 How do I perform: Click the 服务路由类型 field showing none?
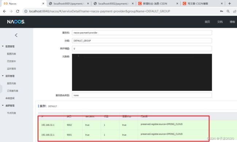[x=142, y=95]
